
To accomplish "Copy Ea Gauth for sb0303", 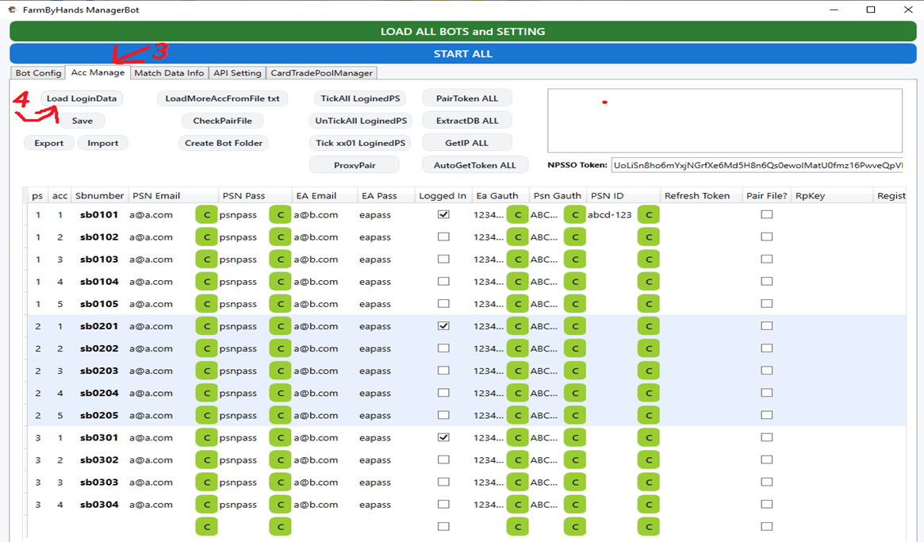I will (x=517, y=482).
